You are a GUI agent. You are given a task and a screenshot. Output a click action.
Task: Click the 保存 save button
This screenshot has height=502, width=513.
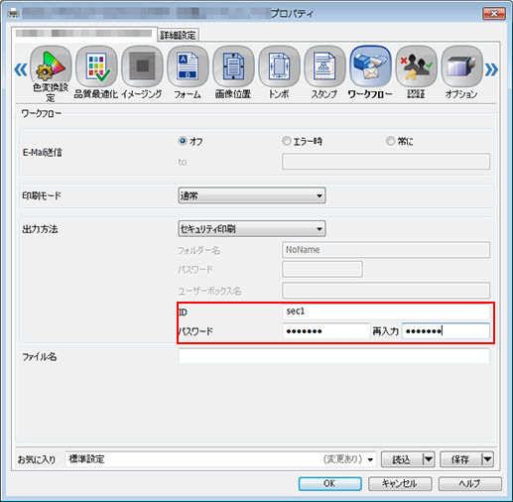(460, 459)
